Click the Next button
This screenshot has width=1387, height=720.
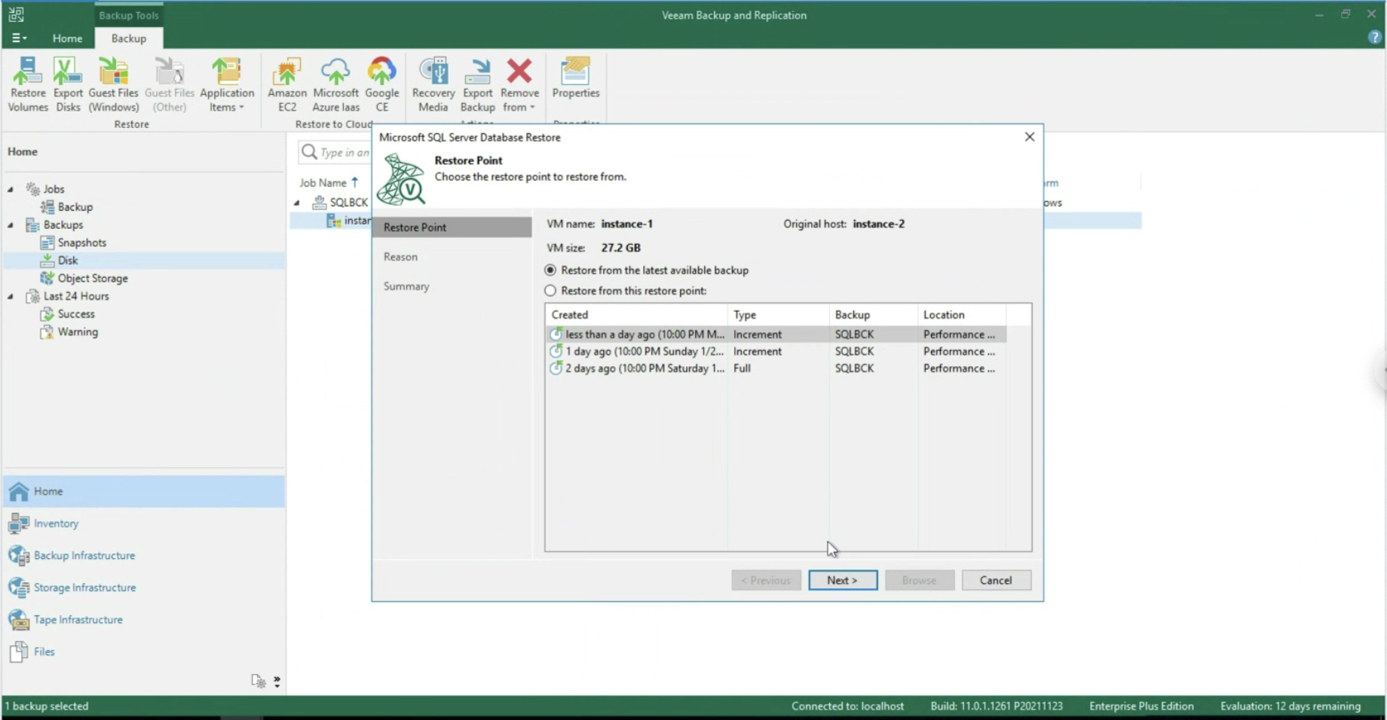pos(843,580)
